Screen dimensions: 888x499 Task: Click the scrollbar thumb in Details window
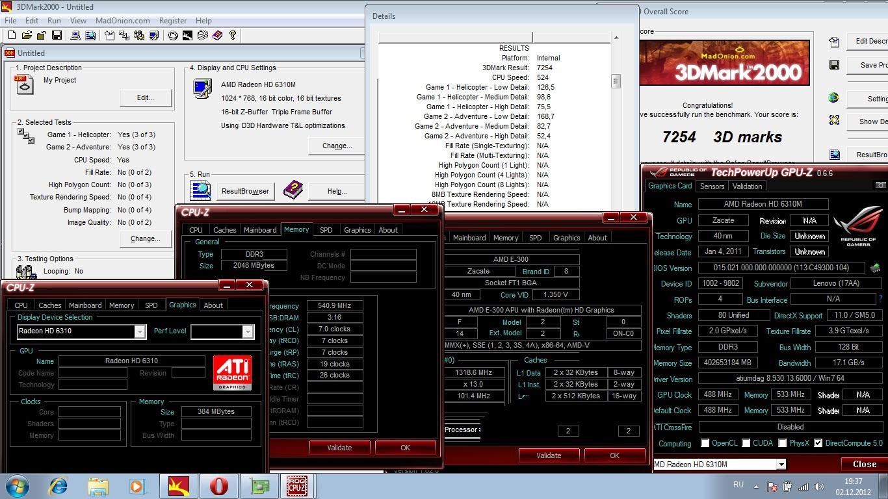pos(615,81)
